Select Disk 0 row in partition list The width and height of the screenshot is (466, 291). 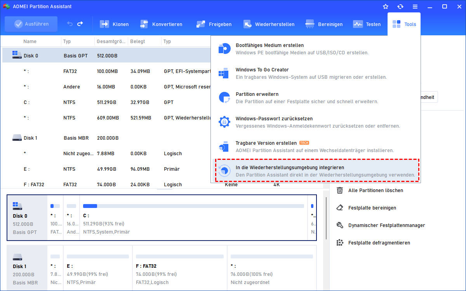pos(106,55)
